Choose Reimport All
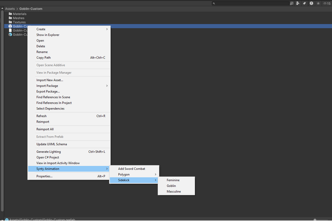Viewport: 332px width, 221px height. 69,129
